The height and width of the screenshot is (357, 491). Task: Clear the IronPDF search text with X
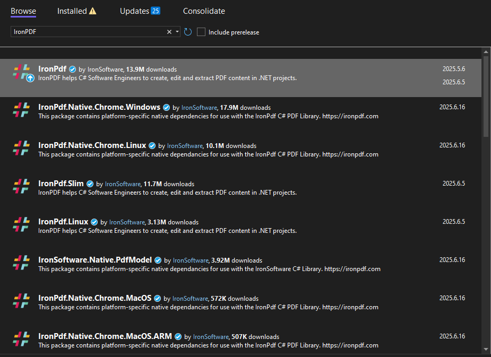click(169, 32)
